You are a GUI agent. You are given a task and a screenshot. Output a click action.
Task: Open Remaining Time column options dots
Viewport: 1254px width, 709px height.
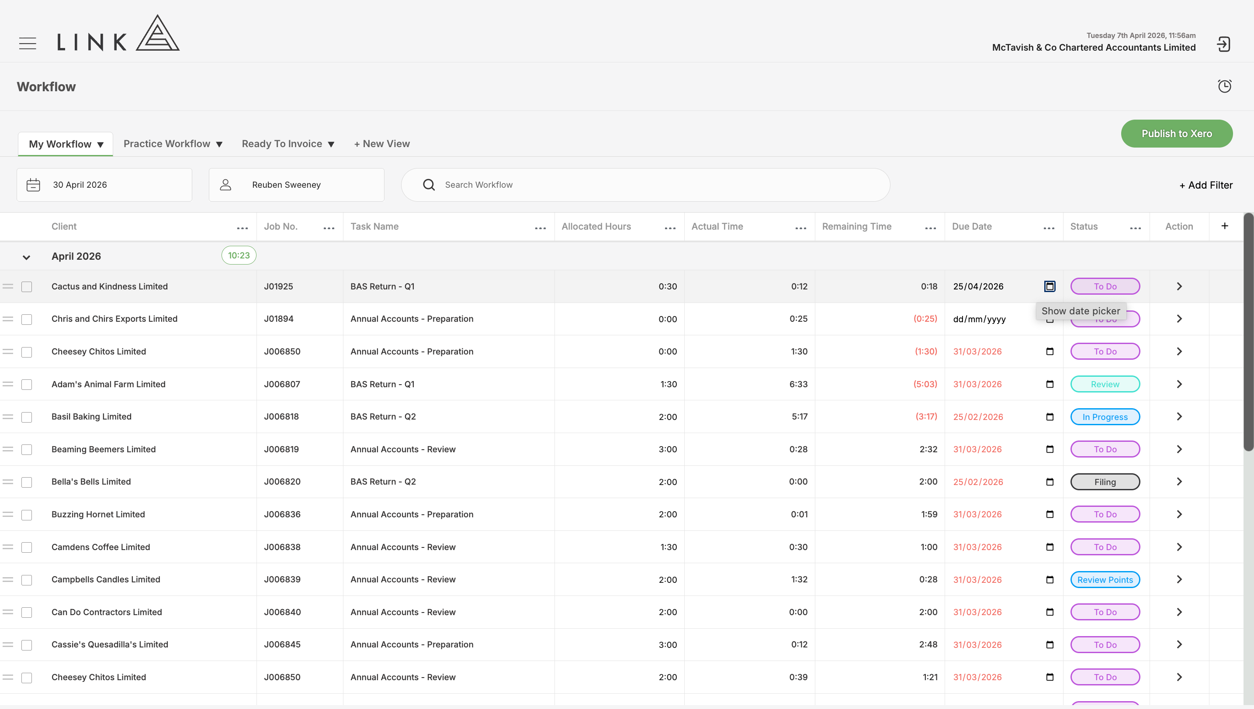pyautogui.click(x=930, y=228)
